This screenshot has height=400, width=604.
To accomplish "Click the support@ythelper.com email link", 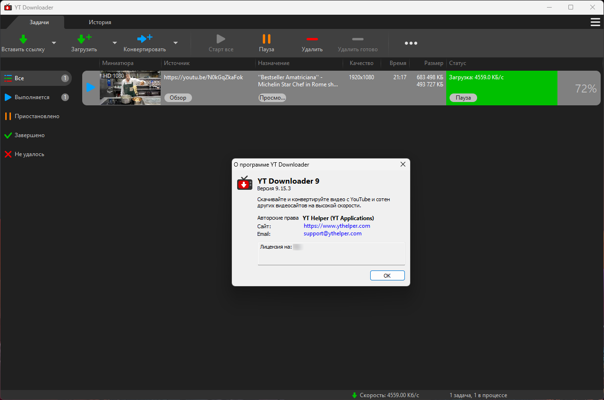I will [333, 233].
